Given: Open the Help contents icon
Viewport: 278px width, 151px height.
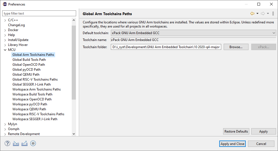Looking at the screenshot, I should [x=7, y=143].
